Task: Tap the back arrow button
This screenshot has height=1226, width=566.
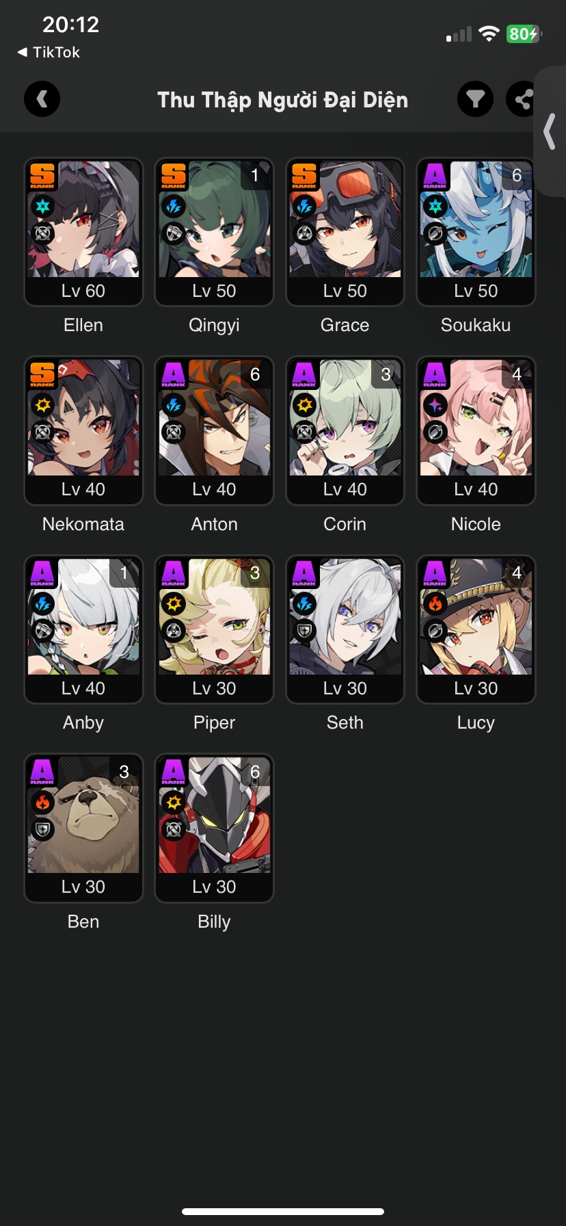Action: pyautogui.click(x=42, y=99)
